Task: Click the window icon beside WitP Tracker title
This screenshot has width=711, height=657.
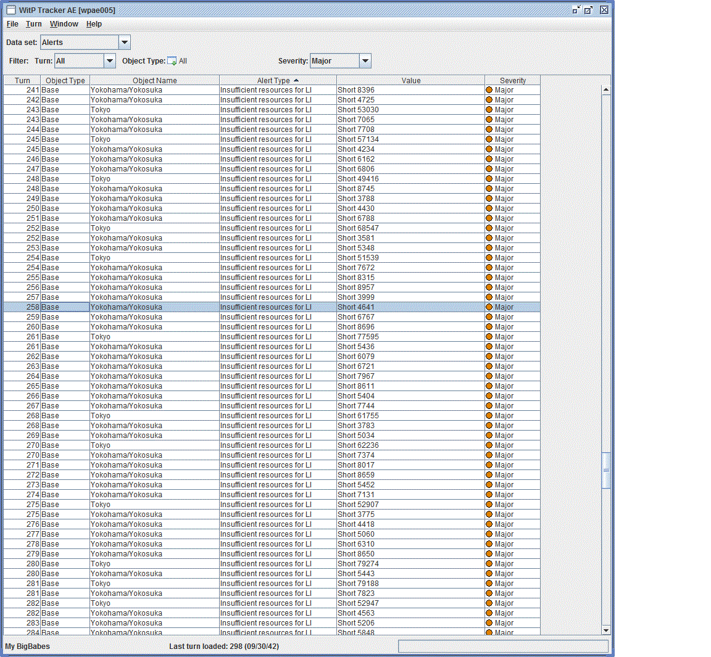Action: pos(11,10)
